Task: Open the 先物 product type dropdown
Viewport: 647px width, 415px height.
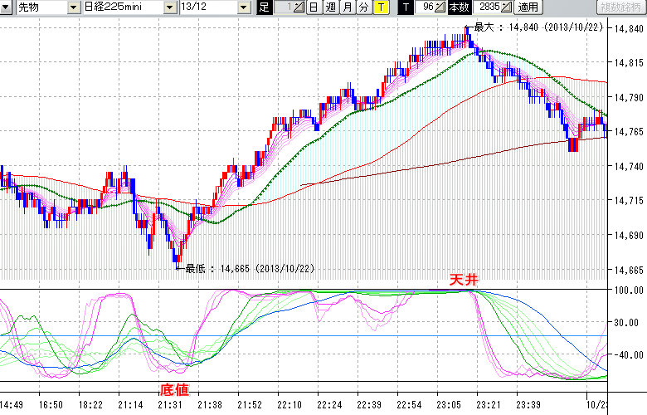Action: coord(74,7)
